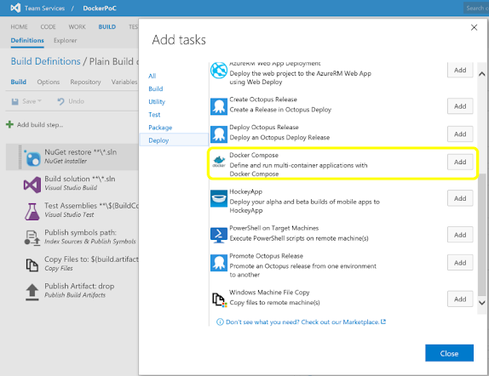Click the Add build step... link
The image size is (489, 376).
[40, 125]
